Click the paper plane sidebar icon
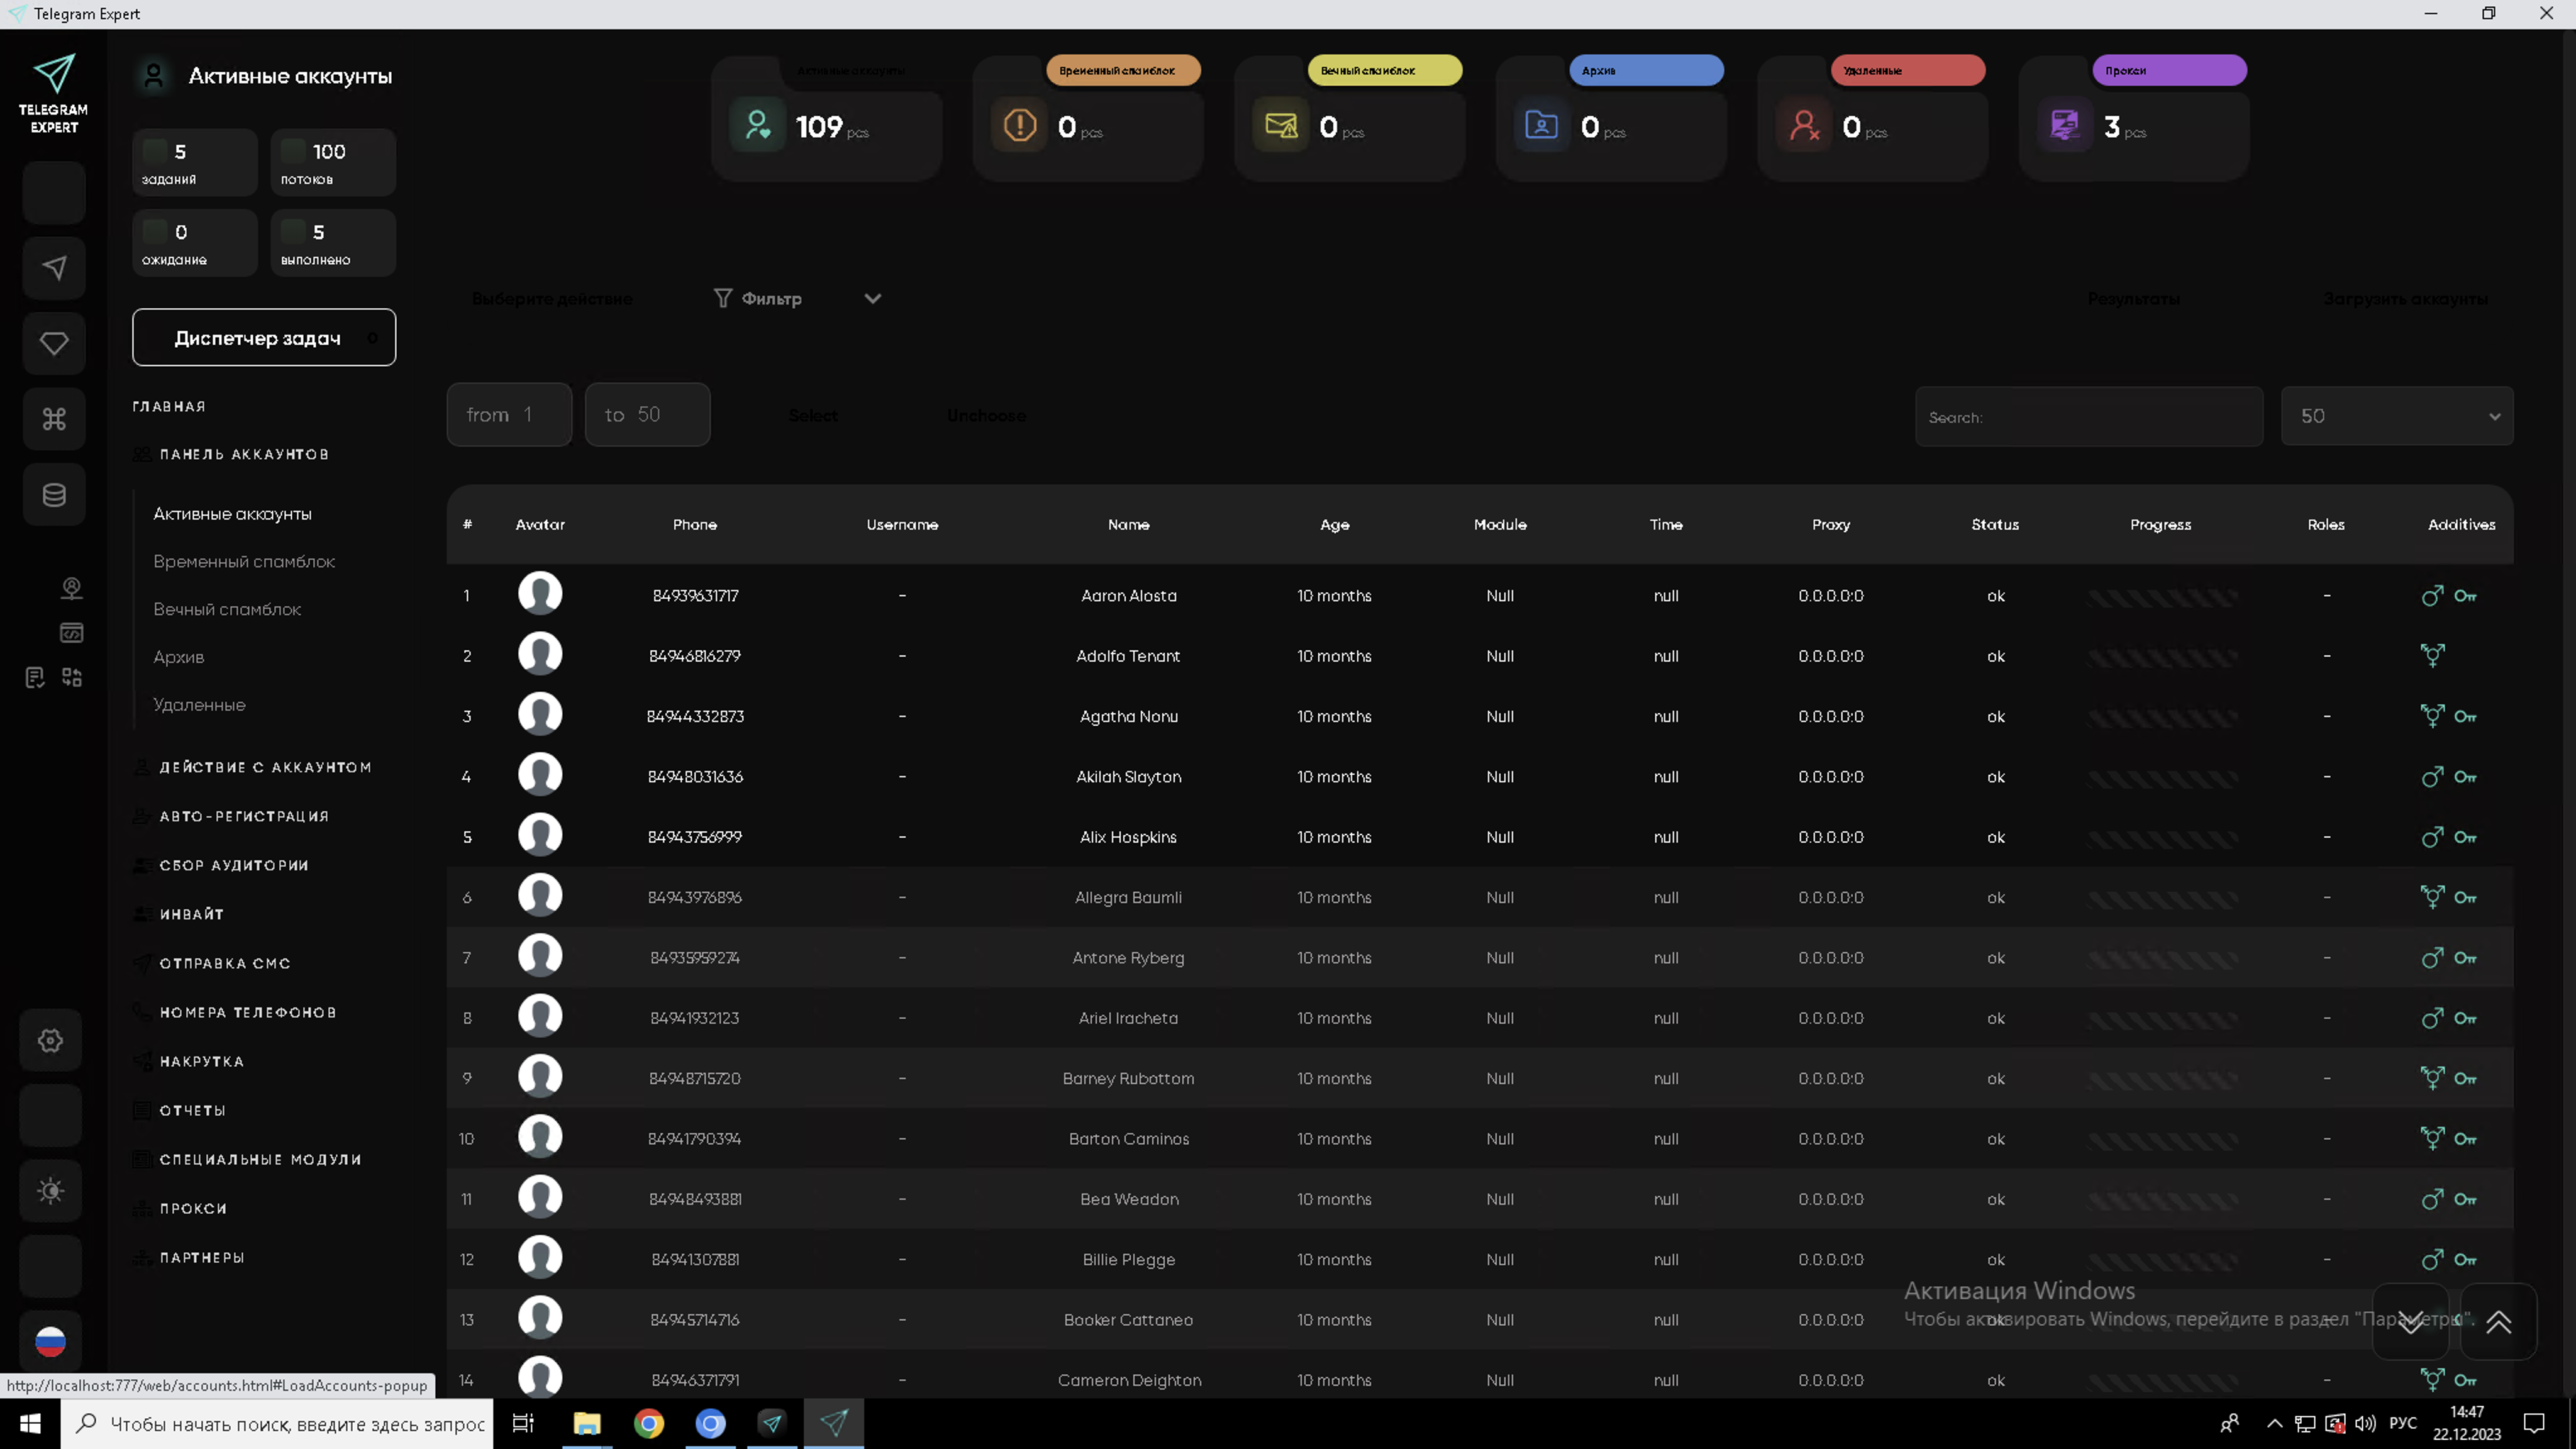This screenshot has width=2576, height=1449. pos(54,268)
